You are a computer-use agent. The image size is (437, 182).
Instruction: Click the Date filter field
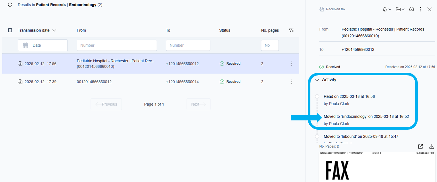[x=43, y=45]
